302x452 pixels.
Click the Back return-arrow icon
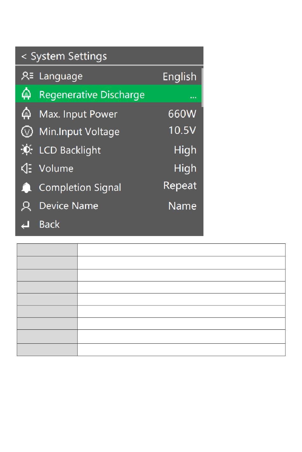(x=25, y=225)
